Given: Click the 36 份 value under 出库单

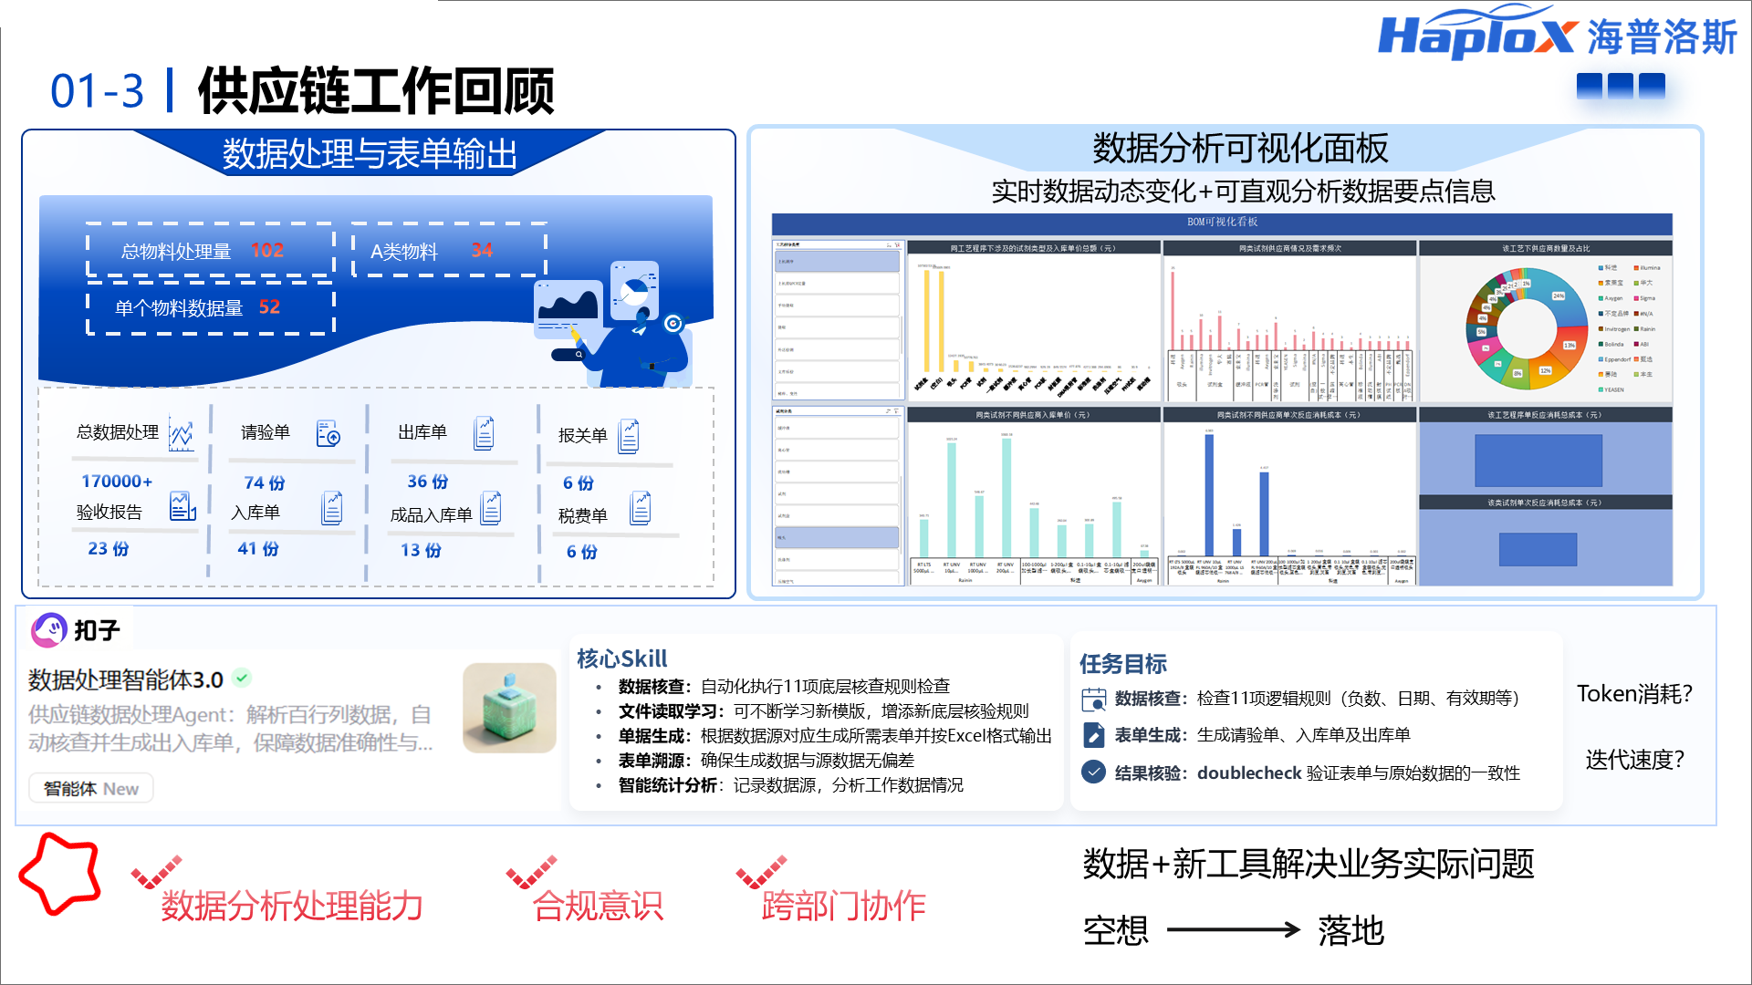Looking at the screenshot, I should point(427,482).
